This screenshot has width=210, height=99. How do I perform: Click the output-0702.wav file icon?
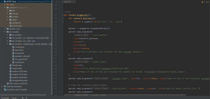(x=10, y=71)
